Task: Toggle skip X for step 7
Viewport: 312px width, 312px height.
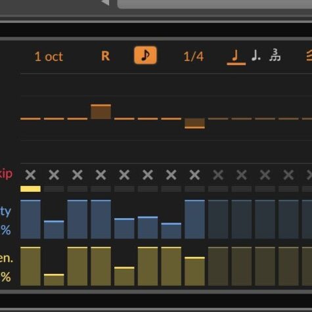Action: (x=171, y=175)
